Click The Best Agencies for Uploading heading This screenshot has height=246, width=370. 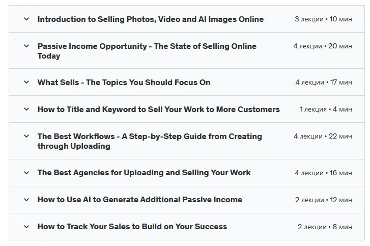pos(144,173)
